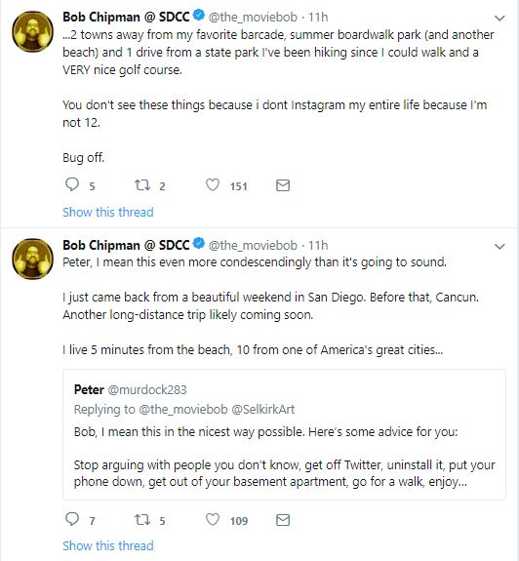
Task: Show this thread under the second tweet
Action: tap(108, 546)
